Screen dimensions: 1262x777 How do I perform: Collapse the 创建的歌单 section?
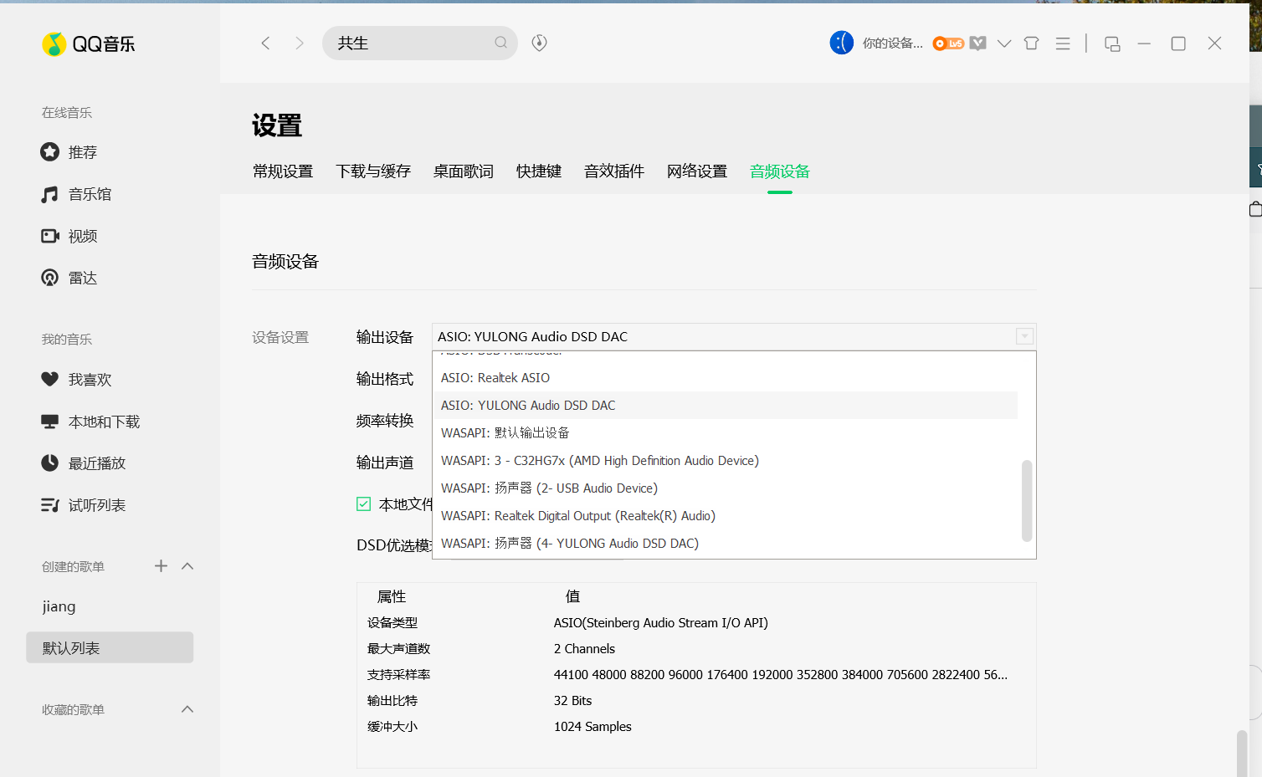(x=187, y=566)
